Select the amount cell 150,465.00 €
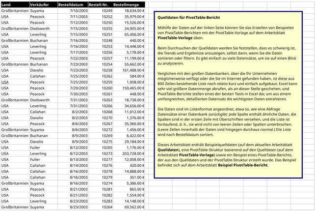 coord(129,88)
